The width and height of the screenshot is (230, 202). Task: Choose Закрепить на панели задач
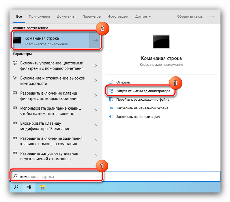click(138, 117)
